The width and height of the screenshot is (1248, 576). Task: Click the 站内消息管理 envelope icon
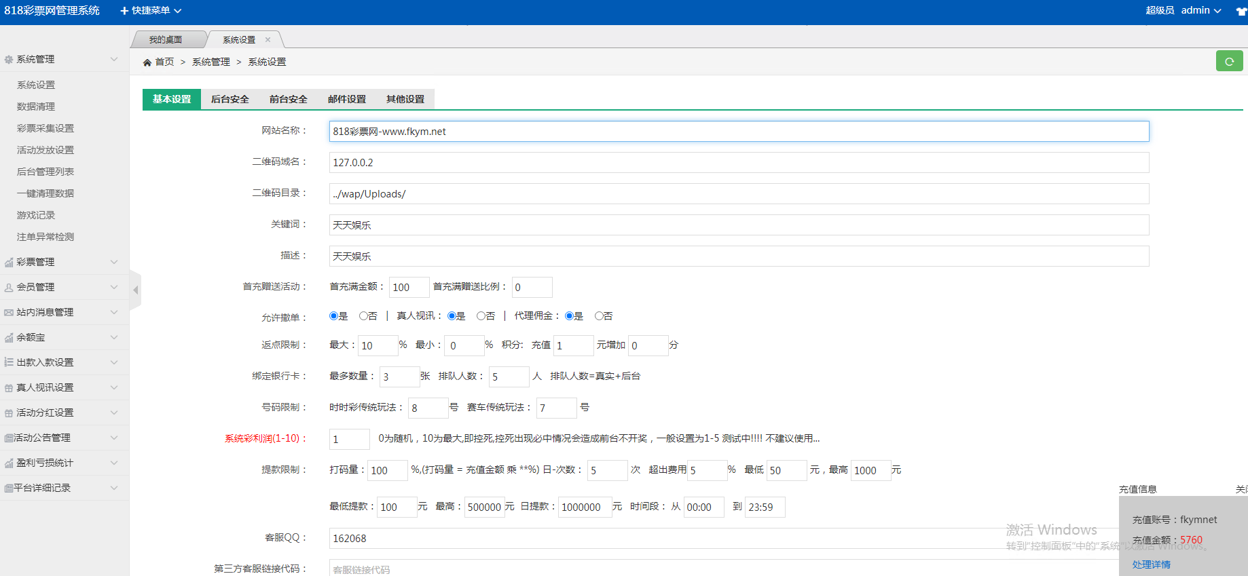(9, 313)
